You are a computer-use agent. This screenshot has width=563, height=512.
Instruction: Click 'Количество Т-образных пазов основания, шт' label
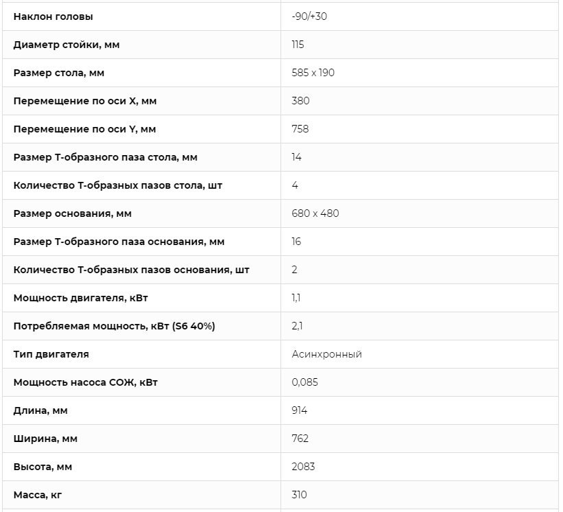pos(131,270)
